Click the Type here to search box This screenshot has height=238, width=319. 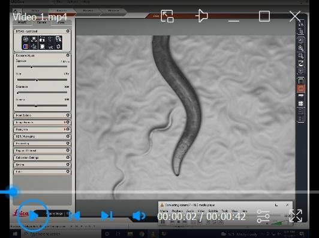[x=62, y=234]
